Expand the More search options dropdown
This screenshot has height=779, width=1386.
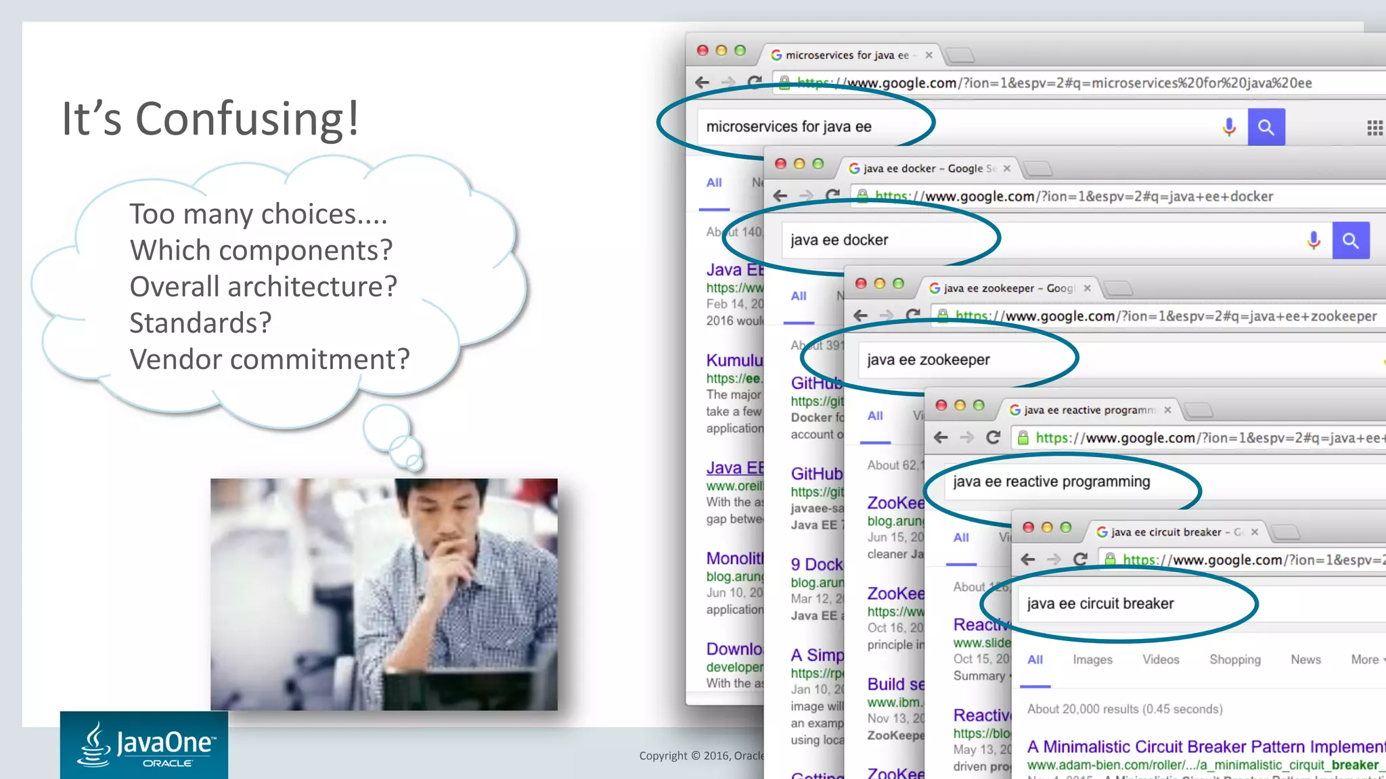1367,659
